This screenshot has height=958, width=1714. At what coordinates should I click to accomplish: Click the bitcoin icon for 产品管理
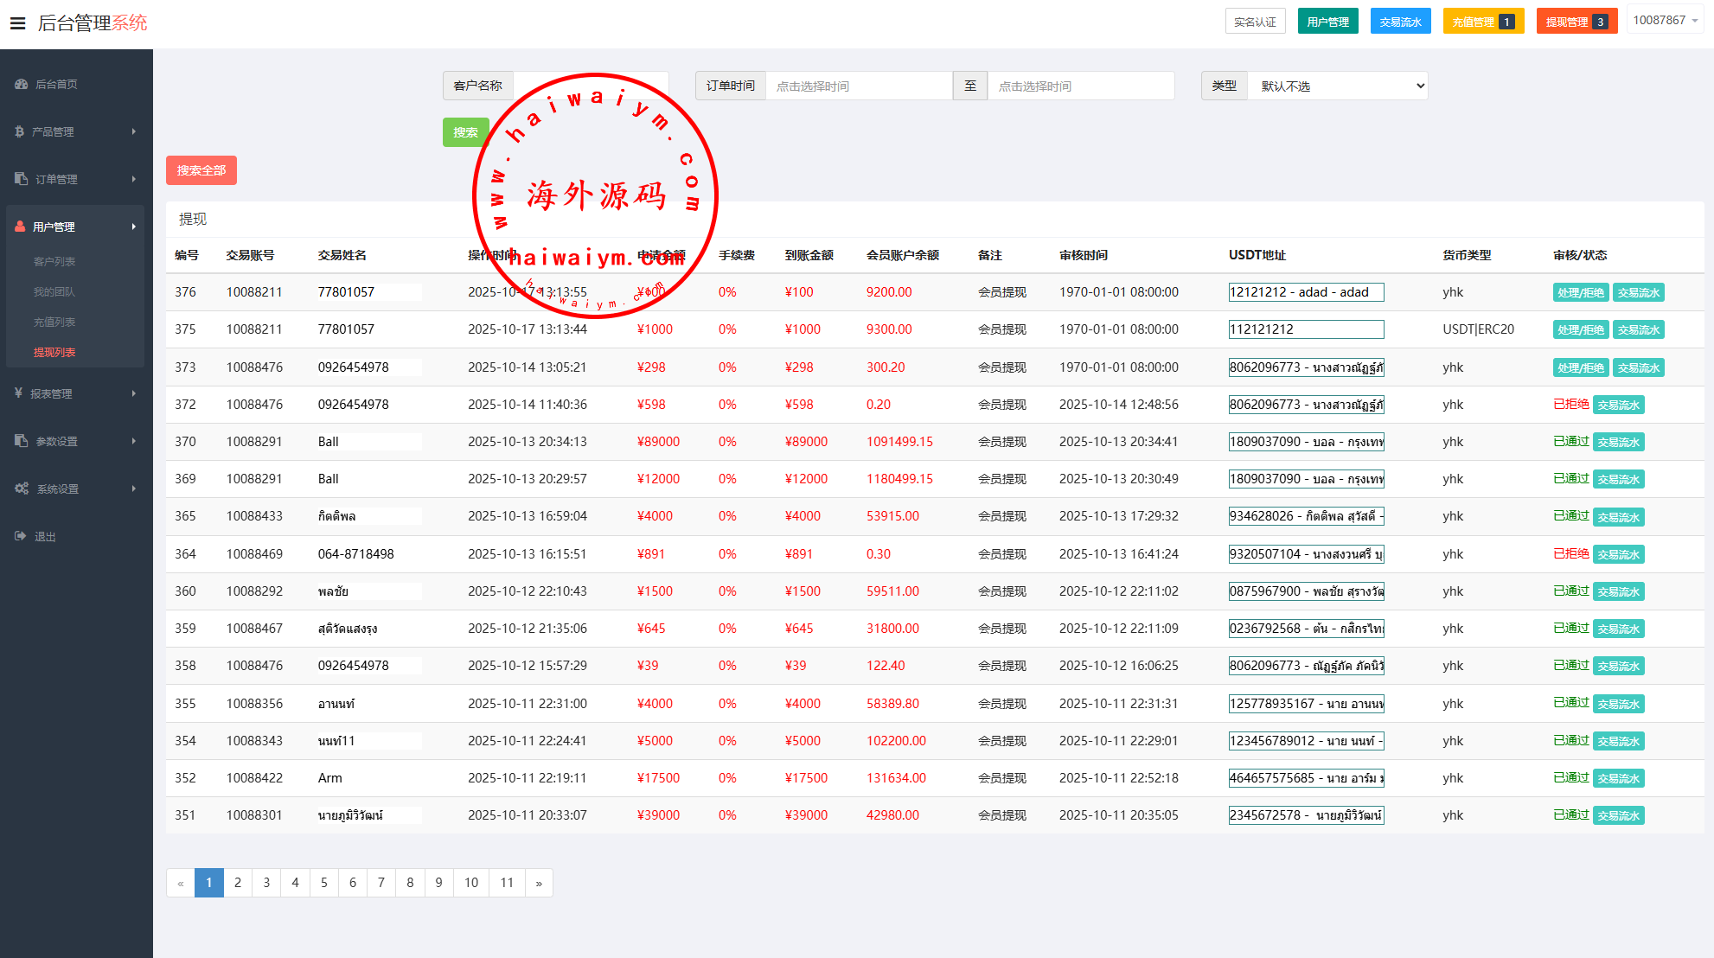coord(20,131)
